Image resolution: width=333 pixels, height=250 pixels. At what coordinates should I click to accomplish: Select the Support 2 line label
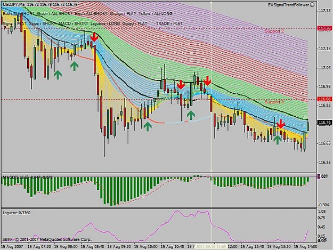click(x=274, y=31)
